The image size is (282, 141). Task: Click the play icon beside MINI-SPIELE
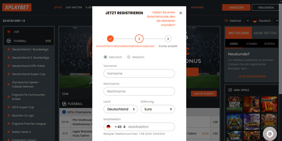230,90
